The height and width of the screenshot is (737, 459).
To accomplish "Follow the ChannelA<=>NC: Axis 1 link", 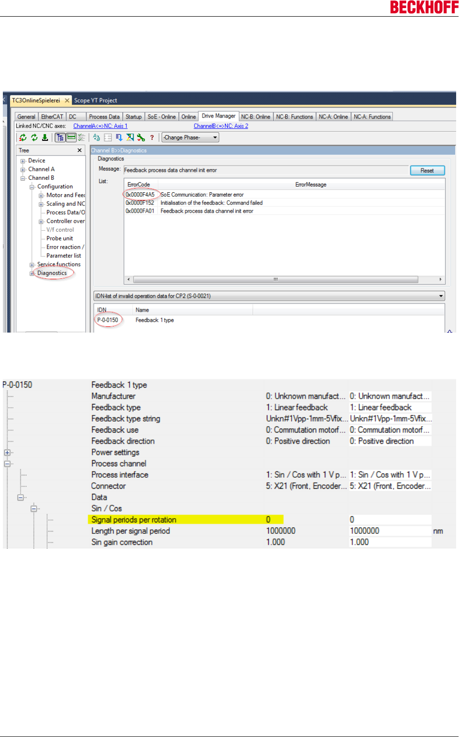I will (x=100, y=126).
